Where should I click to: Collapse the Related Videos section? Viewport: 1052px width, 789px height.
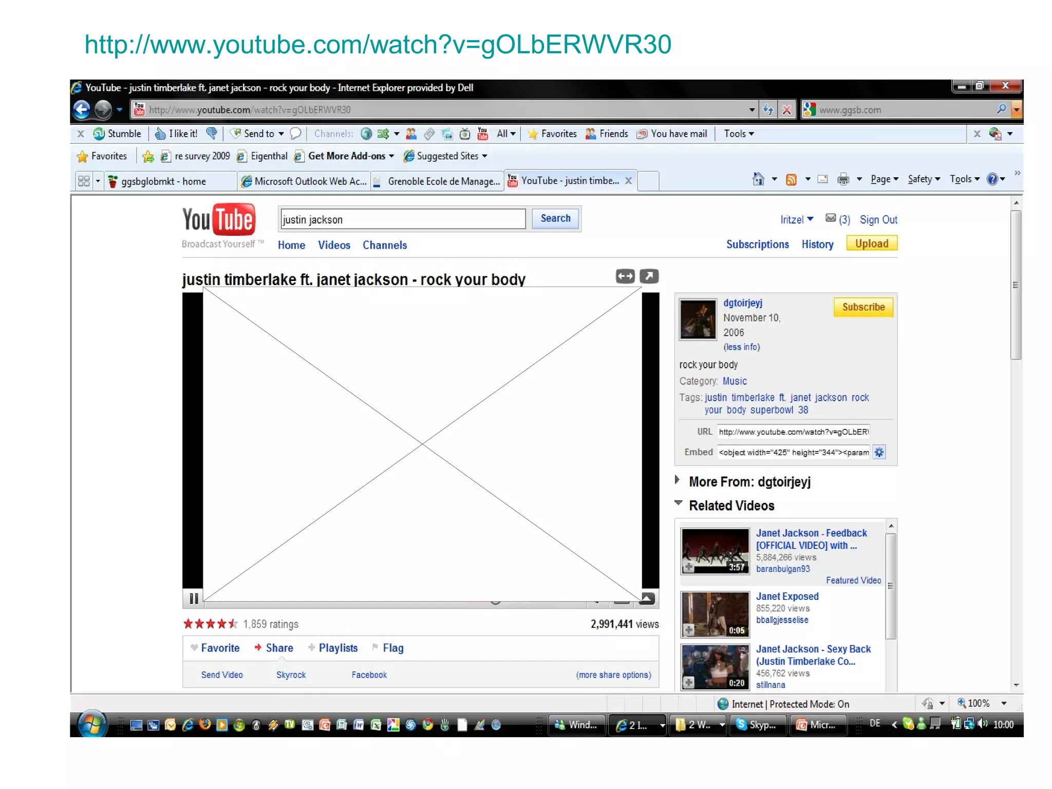(x=678, y=503)
